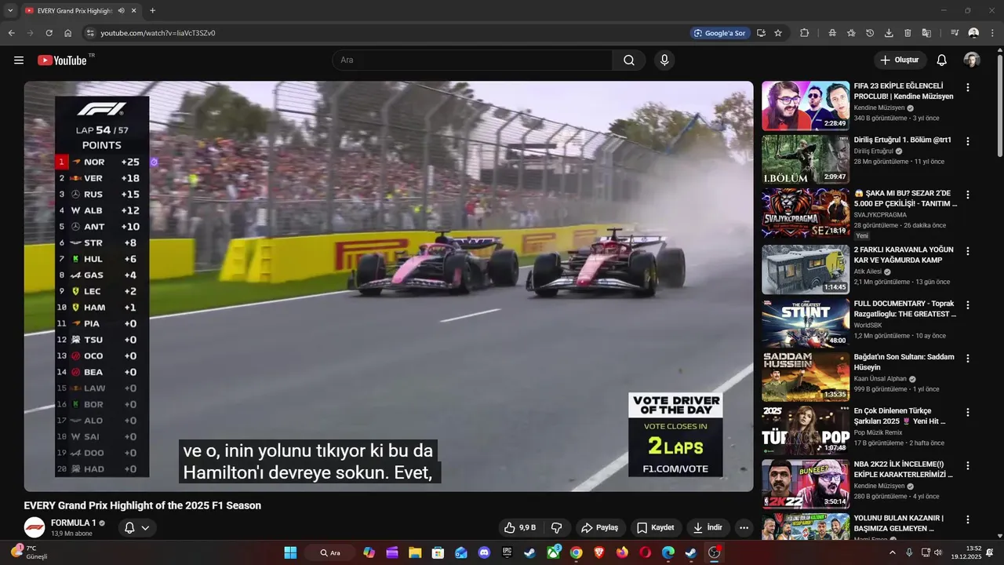Open NBA 2K22 İLK İNCELEME title
The image size is (1004, 565).
904,469
